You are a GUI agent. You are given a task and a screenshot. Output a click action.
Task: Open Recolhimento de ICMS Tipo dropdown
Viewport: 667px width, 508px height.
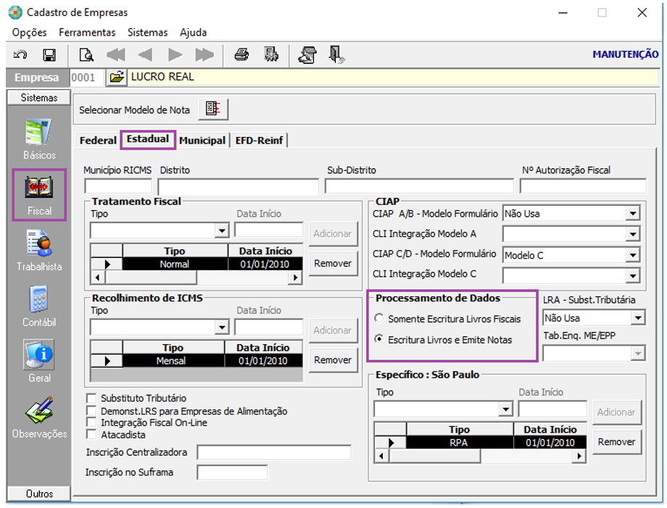[222, 328]
